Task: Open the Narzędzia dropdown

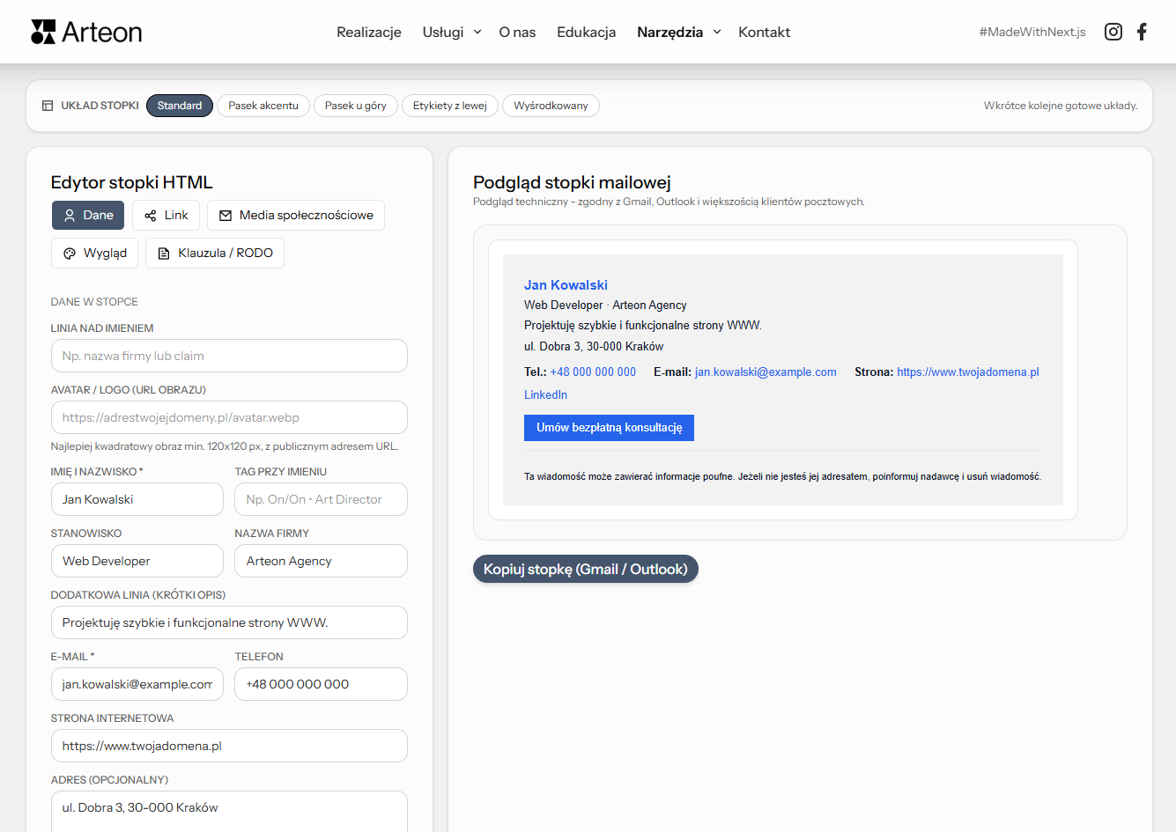Action: coord(678,32)
